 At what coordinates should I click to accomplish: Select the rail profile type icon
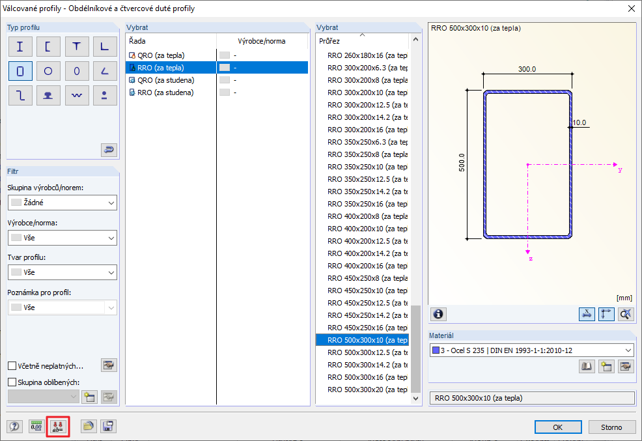click(x=48, y=95)
